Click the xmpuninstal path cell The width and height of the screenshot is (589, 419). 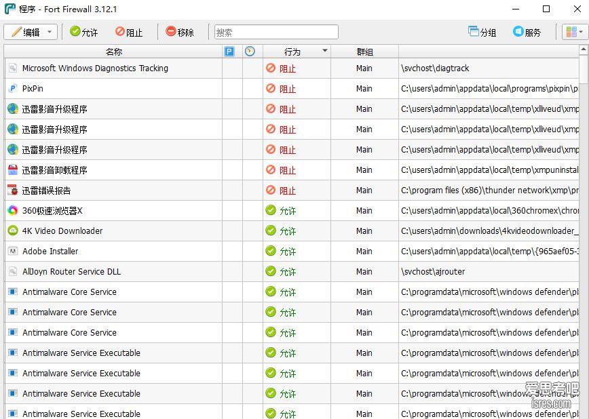tap(489, 170)
